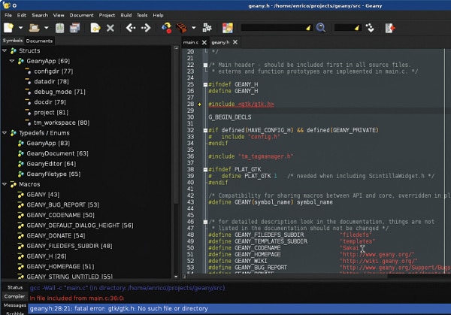Image resolution: width=451 pixels, height=315 pixels.
Task: Click the toolbar search input field
Action: (275, 28)
